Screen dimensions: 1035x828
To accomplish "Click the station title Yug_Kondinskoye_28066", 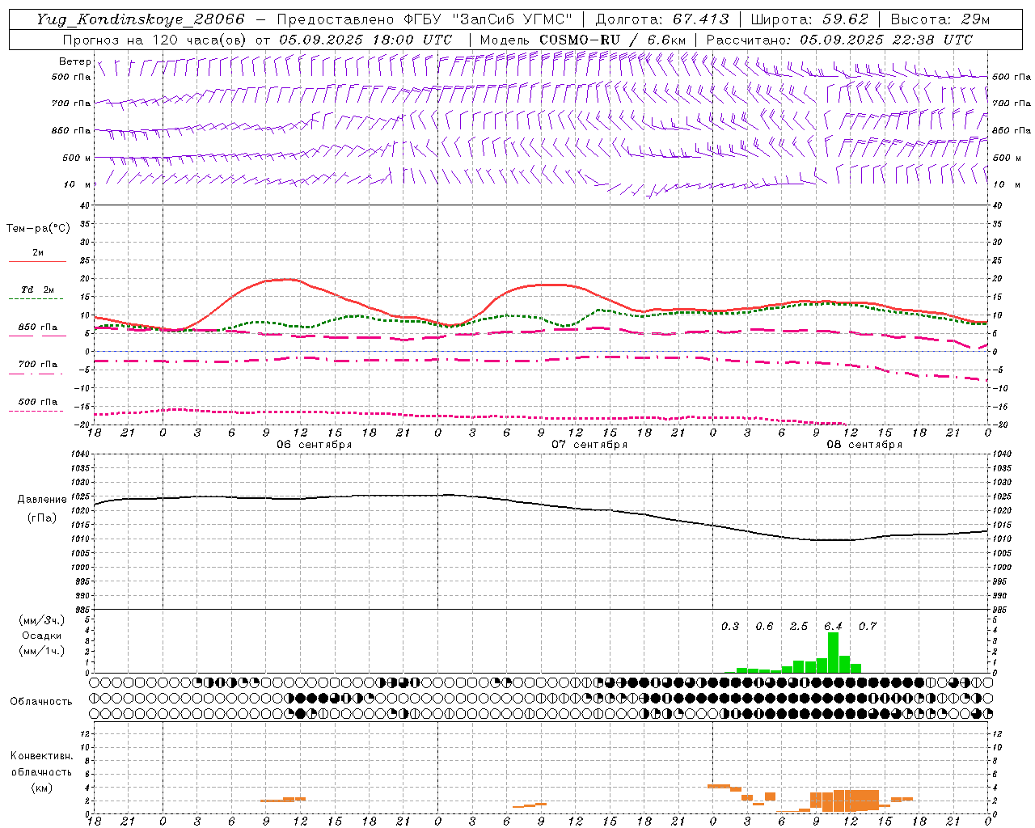I will point(141,19).
